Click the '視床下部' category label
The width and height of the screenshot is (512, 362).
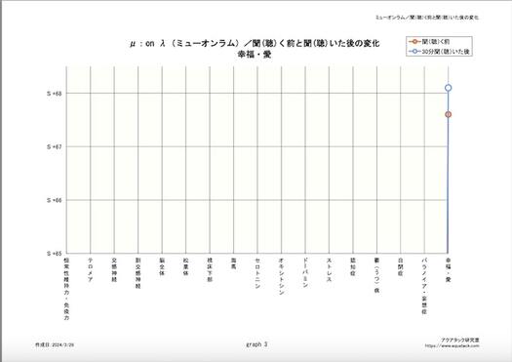tap(210, 270)
